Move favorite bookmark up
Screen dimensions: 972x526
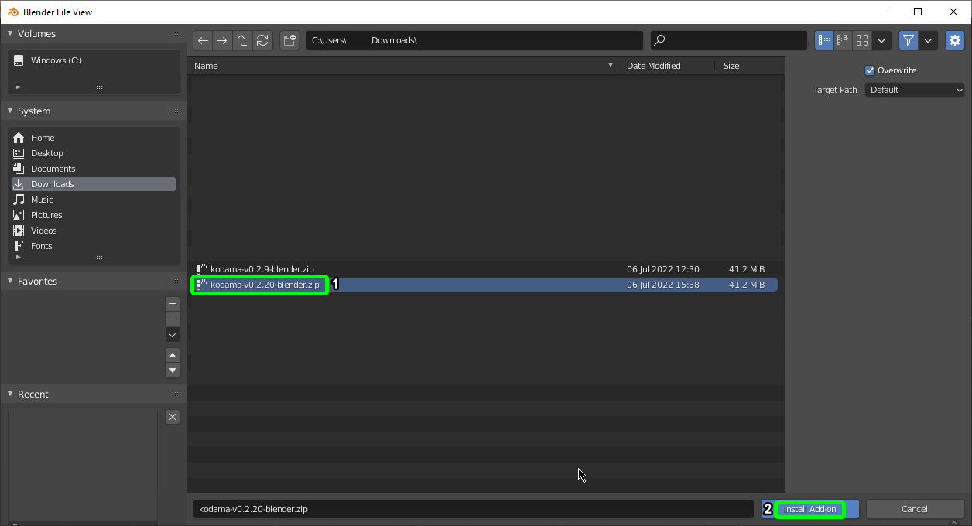[x=173, y=355]
